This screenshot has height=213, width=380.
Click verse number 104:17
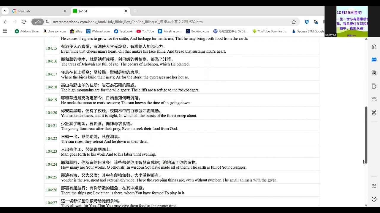[x=51, y=74]
